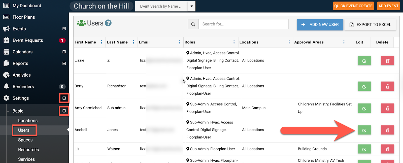
Task: Click Quick Event Create button
Action: click(x=353, y=6)
